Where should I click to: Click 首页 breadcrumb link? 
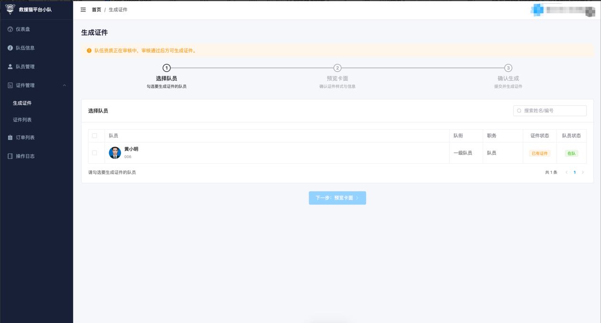pos(96,9)
